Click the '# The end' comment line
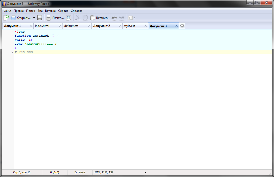Viewport: 274px width, 177px height. pos(24,52)
